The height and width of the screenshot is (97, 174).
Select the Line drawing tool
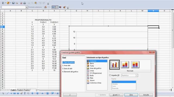[x=7, y=93]
